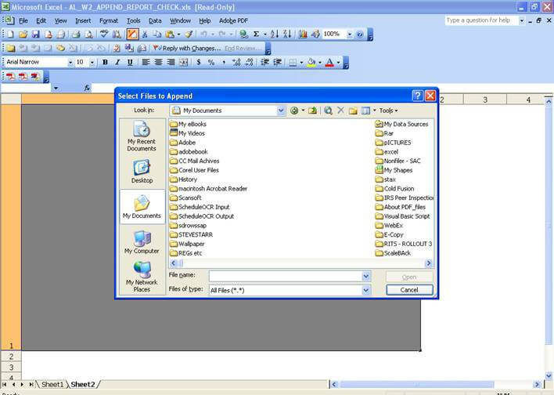
Task: Align text right in cell
Action: tap(171, 62)
